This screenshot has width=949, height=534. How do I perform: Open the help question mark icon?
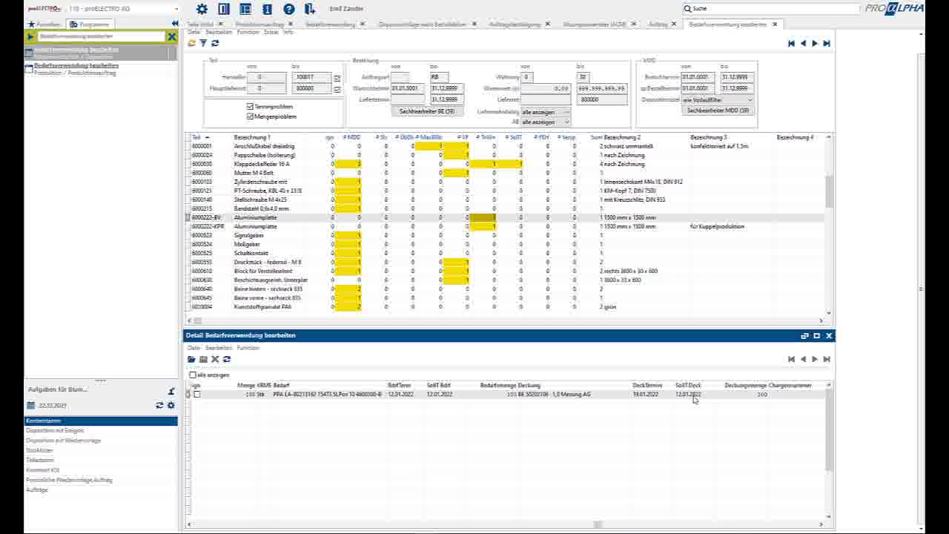tap(289, 9)
